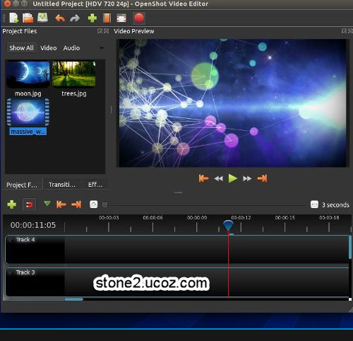Select the Audio filter
The width and height of the screenshot is (353, 341).
71,48
